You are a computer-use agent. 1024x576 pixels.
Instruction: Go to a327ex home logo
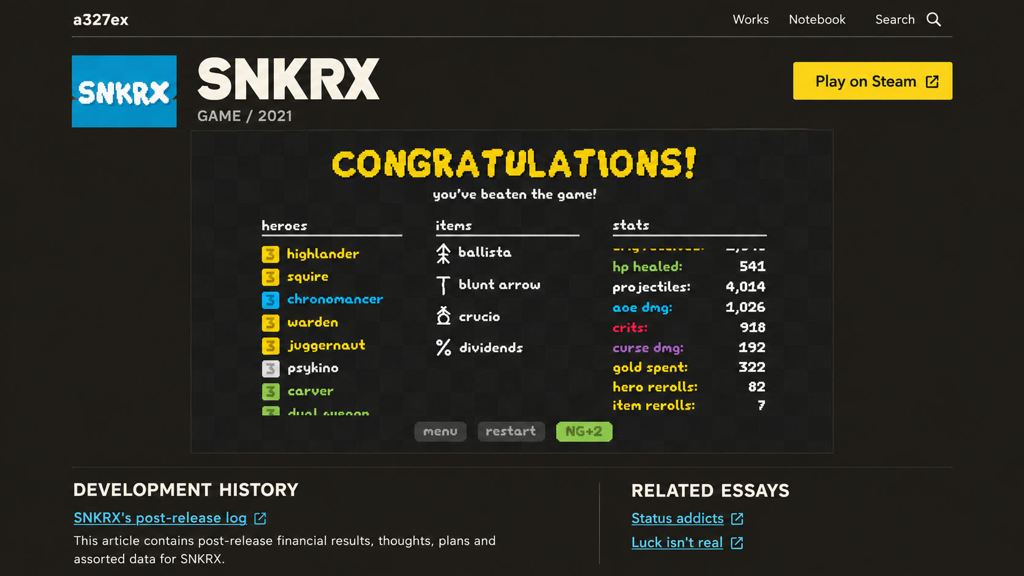[101, 20]
